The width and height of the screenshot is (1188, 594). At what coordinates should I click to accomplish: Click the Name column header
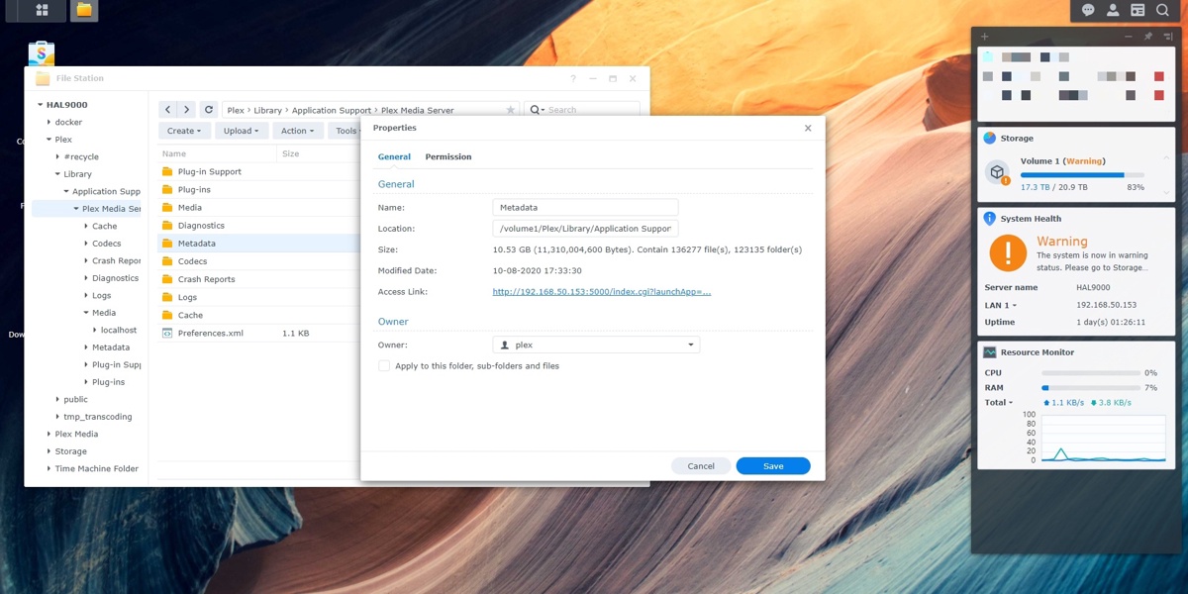click(x=217, y=154)
